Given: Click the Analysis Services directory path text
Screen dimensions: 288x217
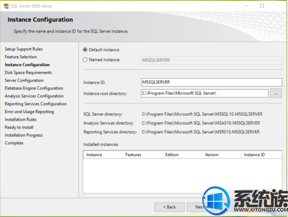Looking at the screenshot, I should click(201, 123).
